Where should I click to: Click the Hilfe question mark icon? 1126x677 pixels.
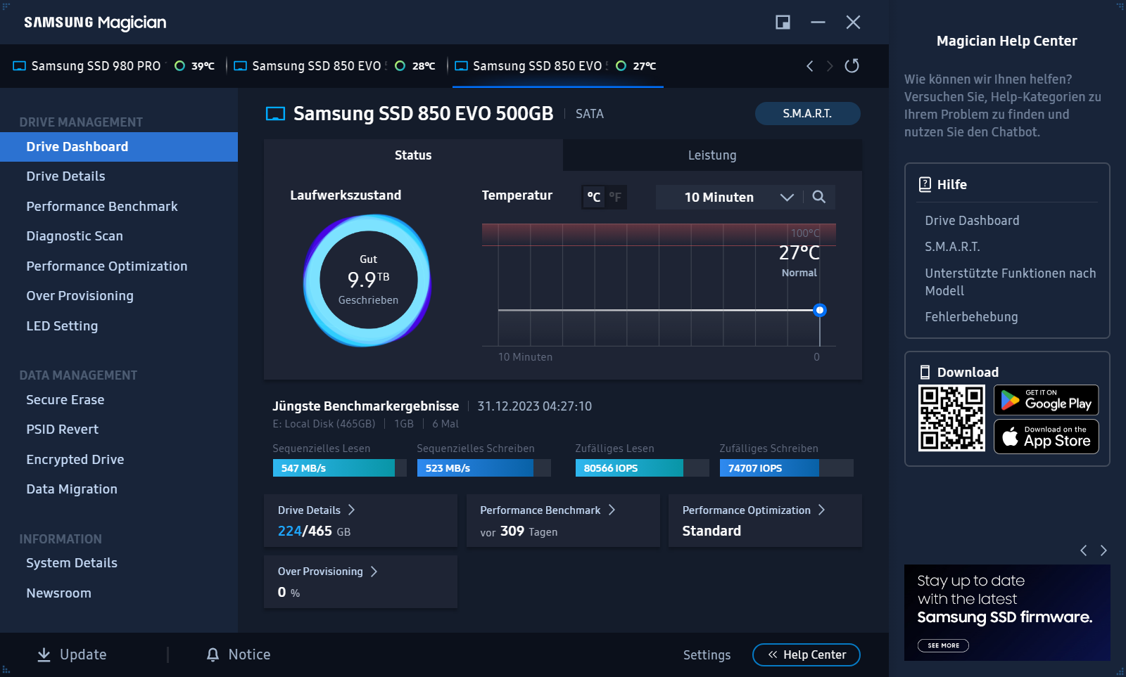(x=925, y=184)
